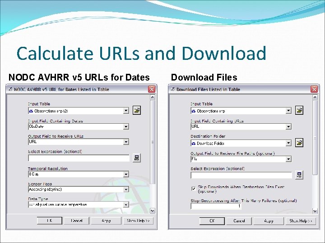Click tool icon in Download Files title bar

tap(172, 89)
